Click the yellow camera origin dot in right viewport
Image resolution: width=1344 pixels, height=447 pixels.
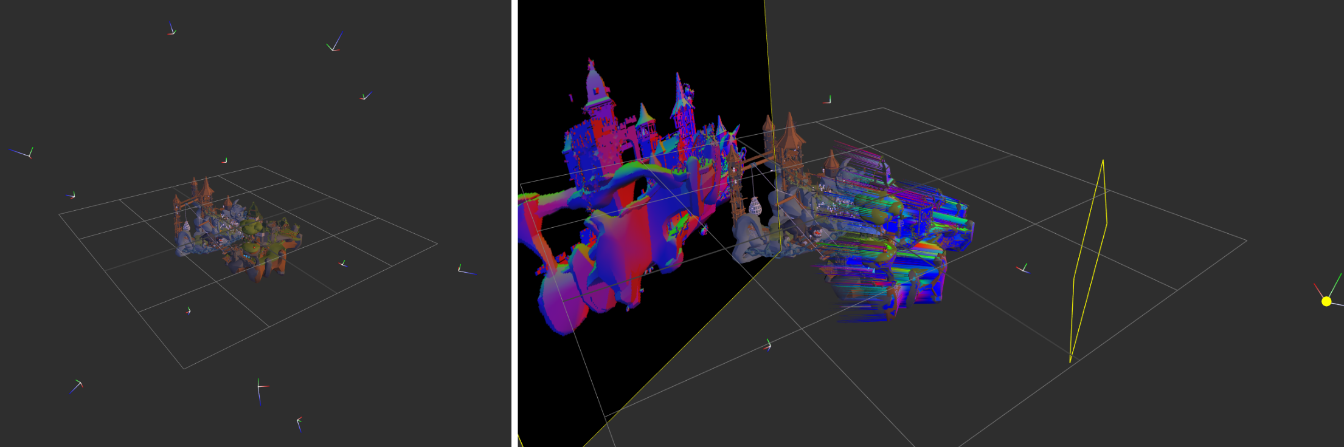[1326, 301]
